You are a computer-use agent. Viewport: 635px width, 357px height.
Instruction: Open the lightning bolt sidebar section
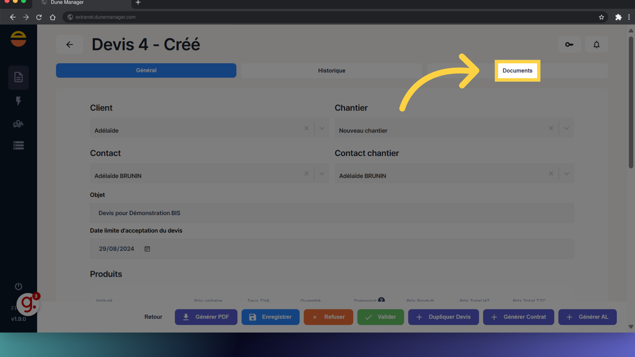(19, 101)
